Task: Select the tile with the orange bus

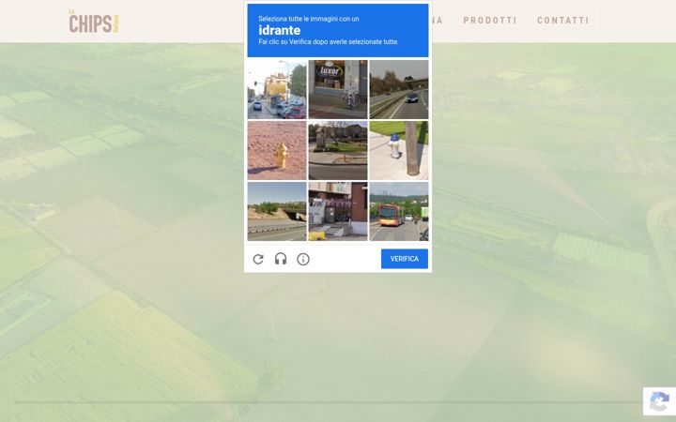Action: pyautogui.click(x=399, y=211)
